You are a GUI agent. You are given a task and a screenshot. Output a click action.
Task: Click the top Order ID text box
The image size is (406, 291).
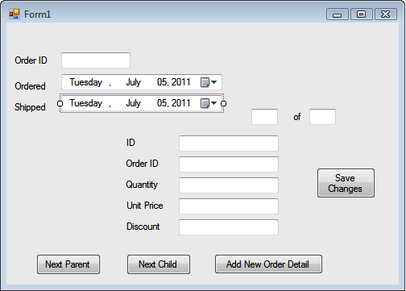pyautogui.click(x=96, y=60)
